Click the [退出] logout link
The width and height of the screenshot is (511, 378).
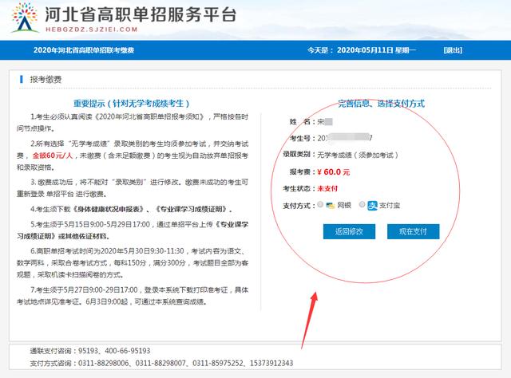(453, 50)
